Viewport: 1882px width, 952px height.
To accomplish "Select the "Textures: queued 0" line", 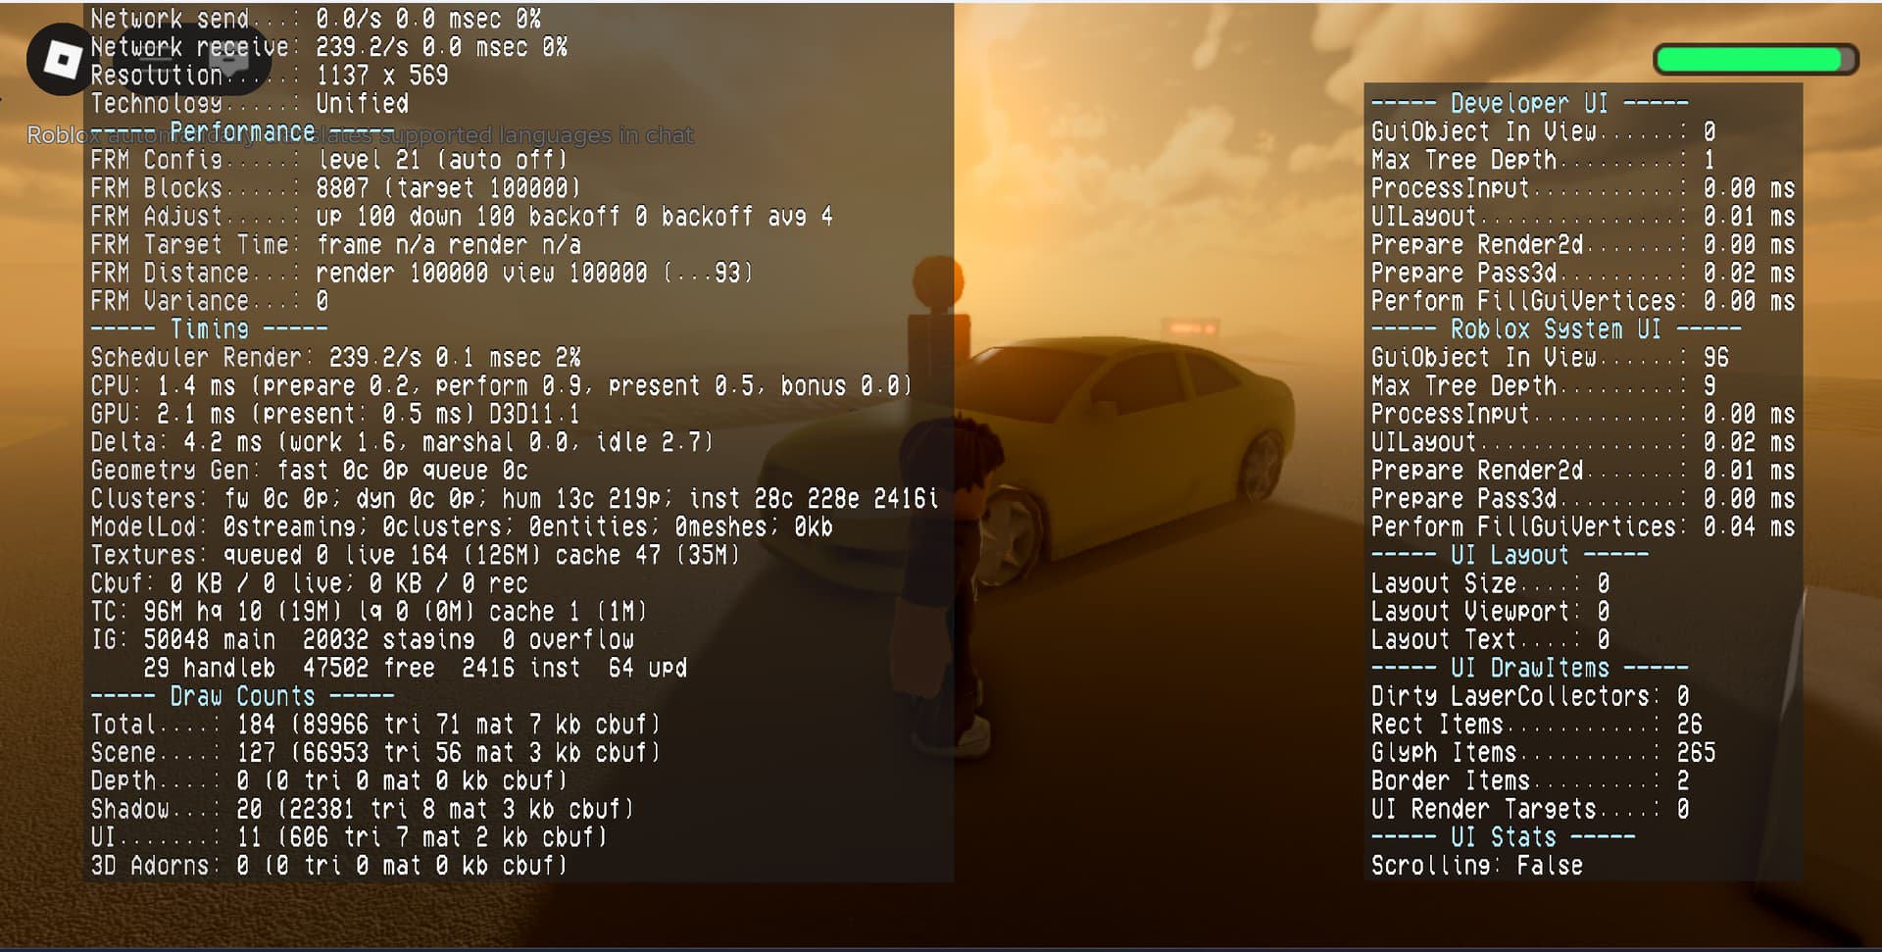I will [x=416, y=556].
